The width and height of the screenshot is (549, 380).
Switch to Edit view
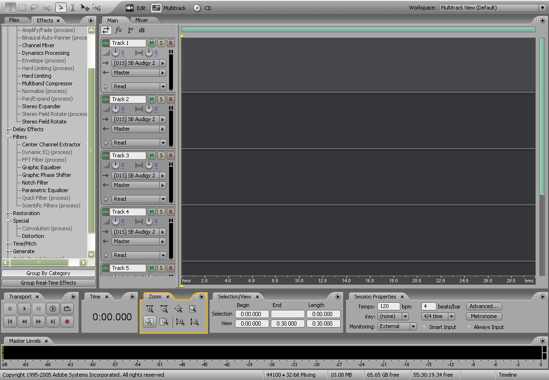(136, 8)
